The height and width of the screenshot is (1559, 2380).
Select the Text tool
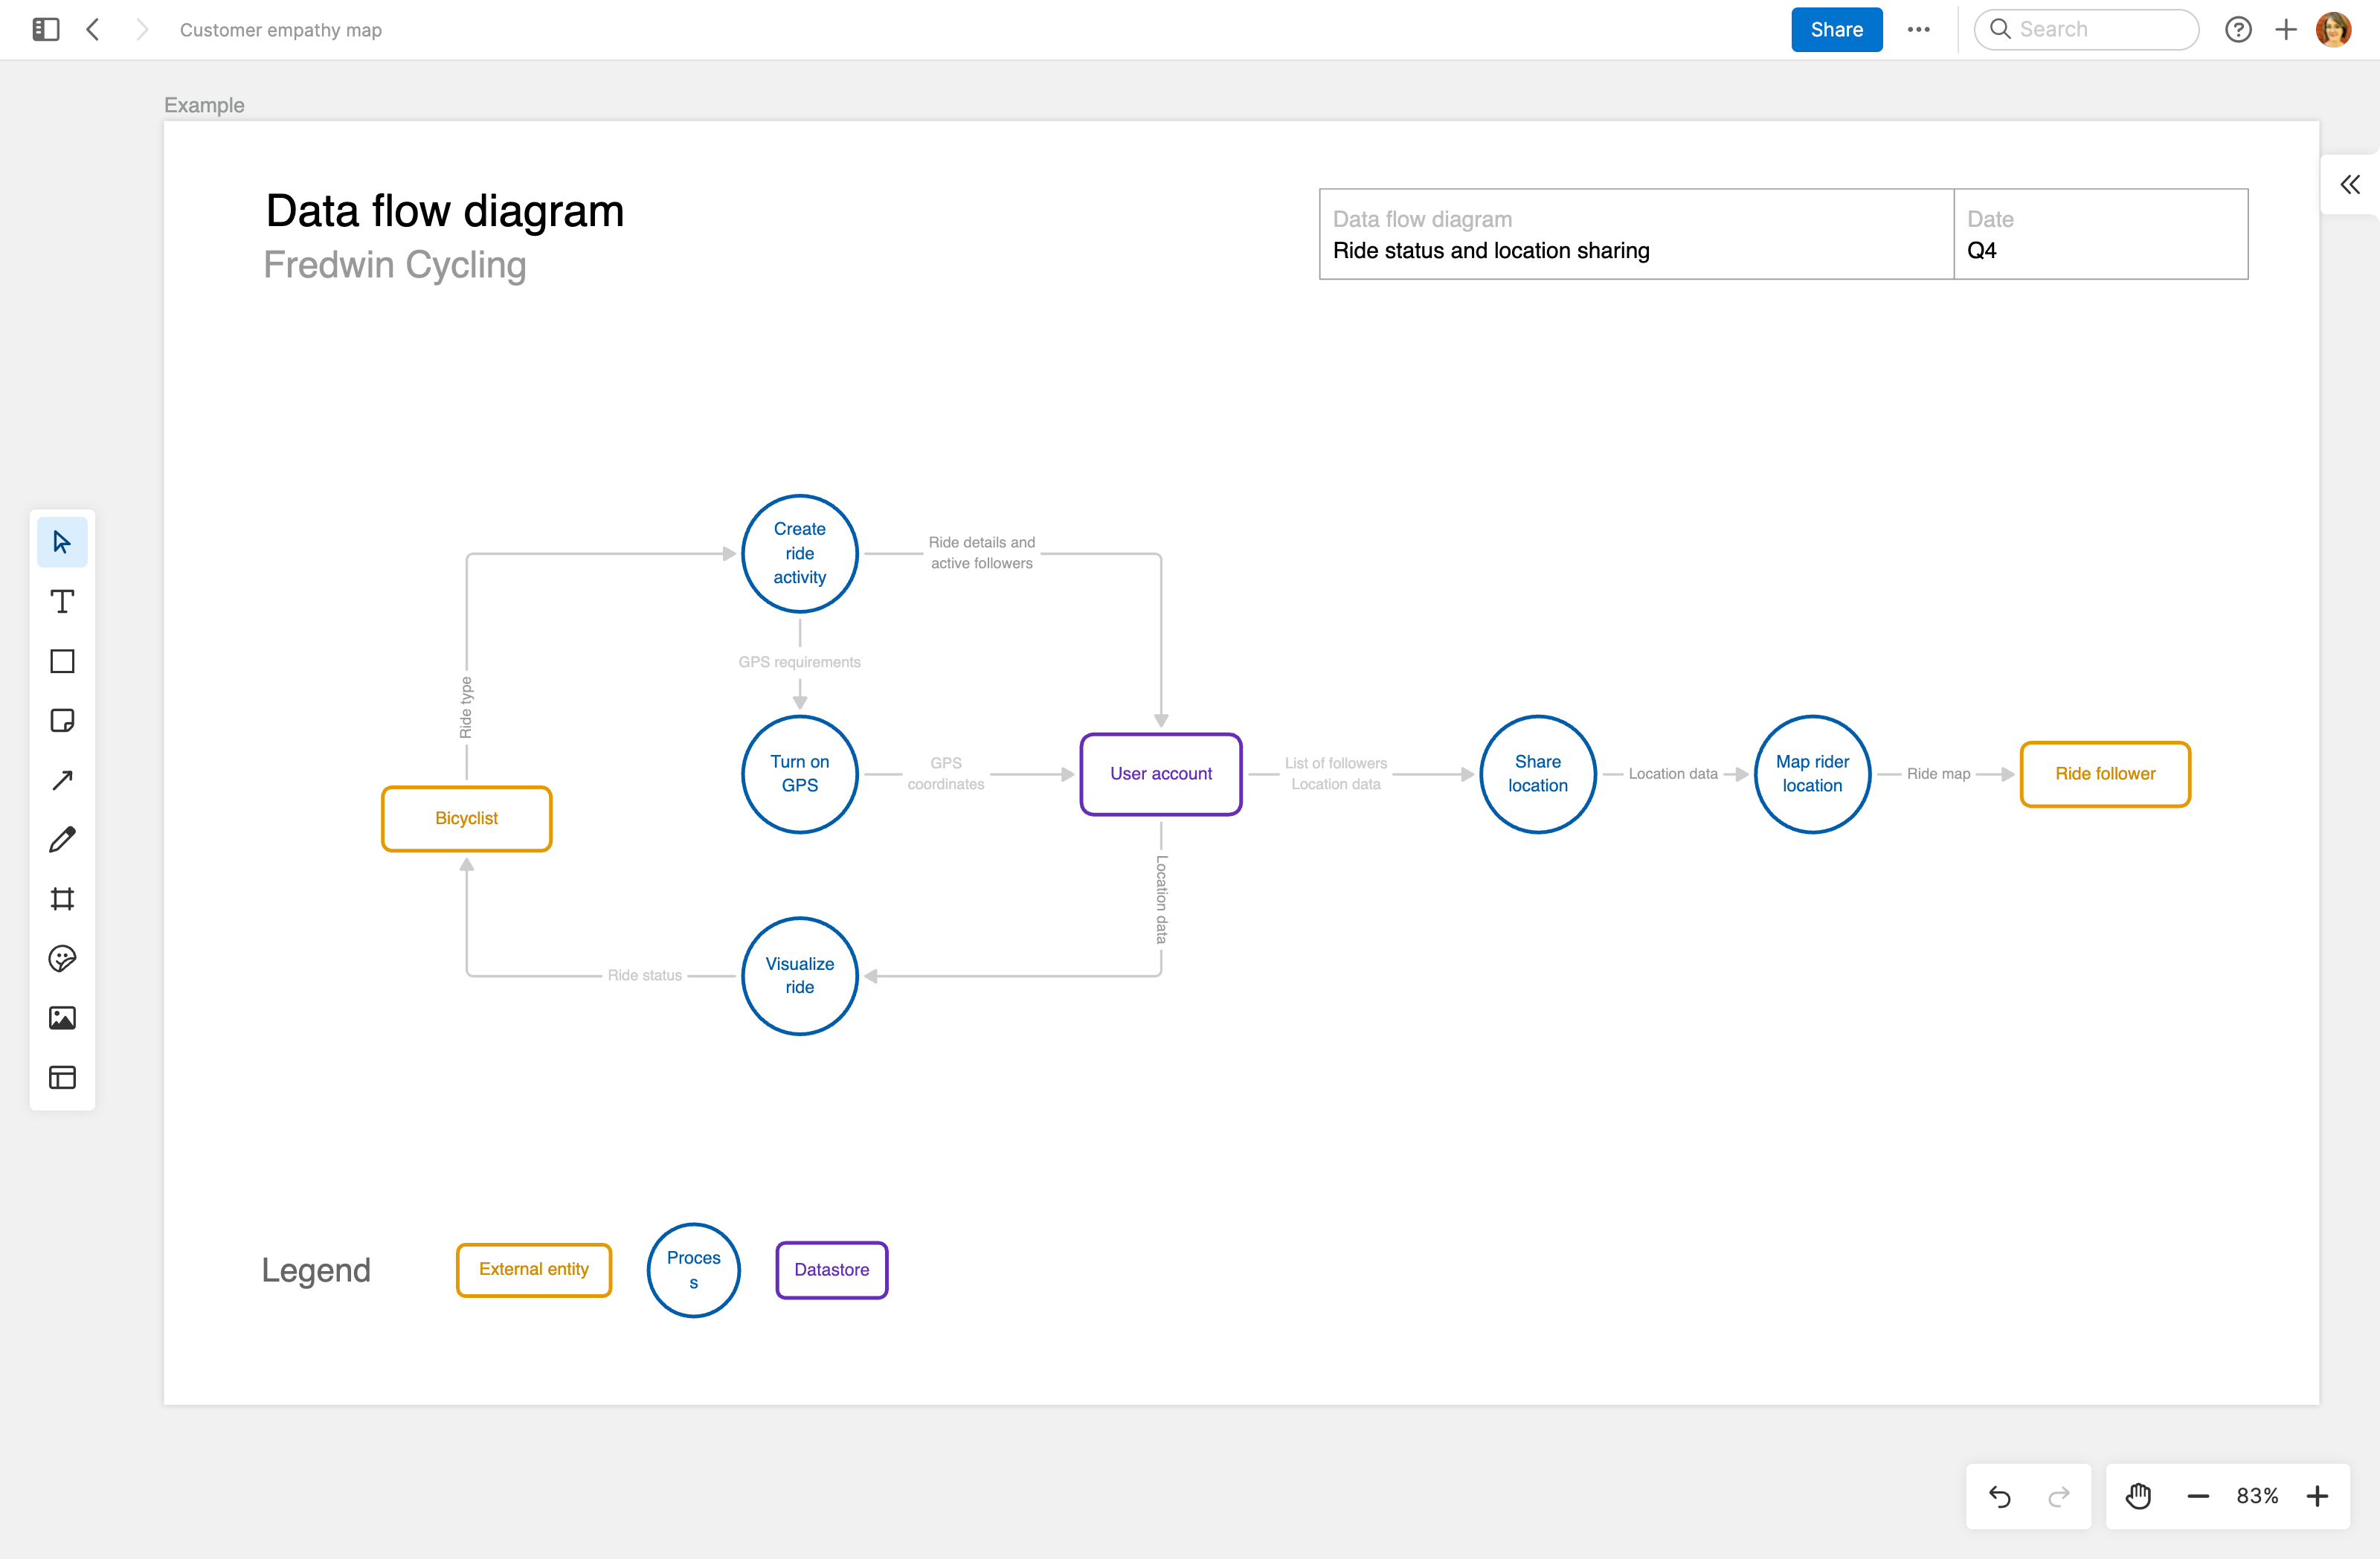click(x=62, y=601)
